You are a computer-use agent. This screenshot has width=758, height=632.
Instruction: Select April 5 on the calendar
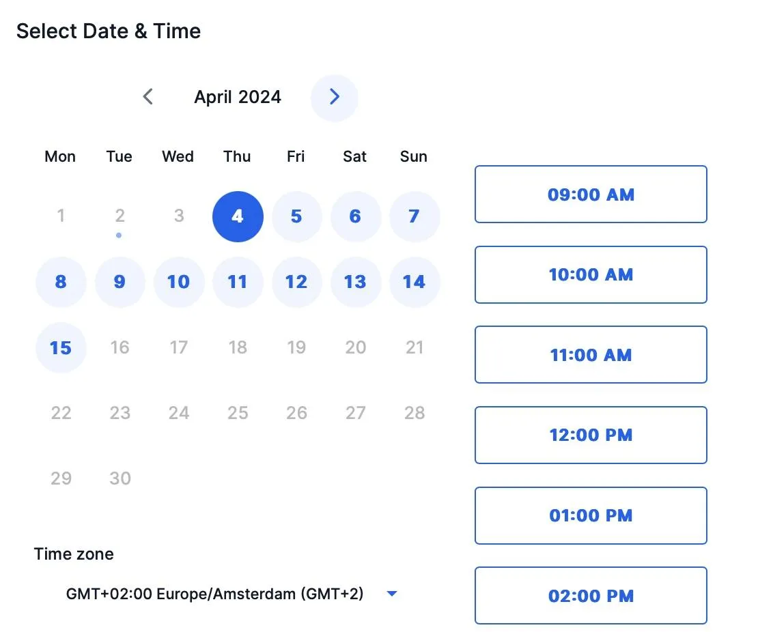(296, 216)
